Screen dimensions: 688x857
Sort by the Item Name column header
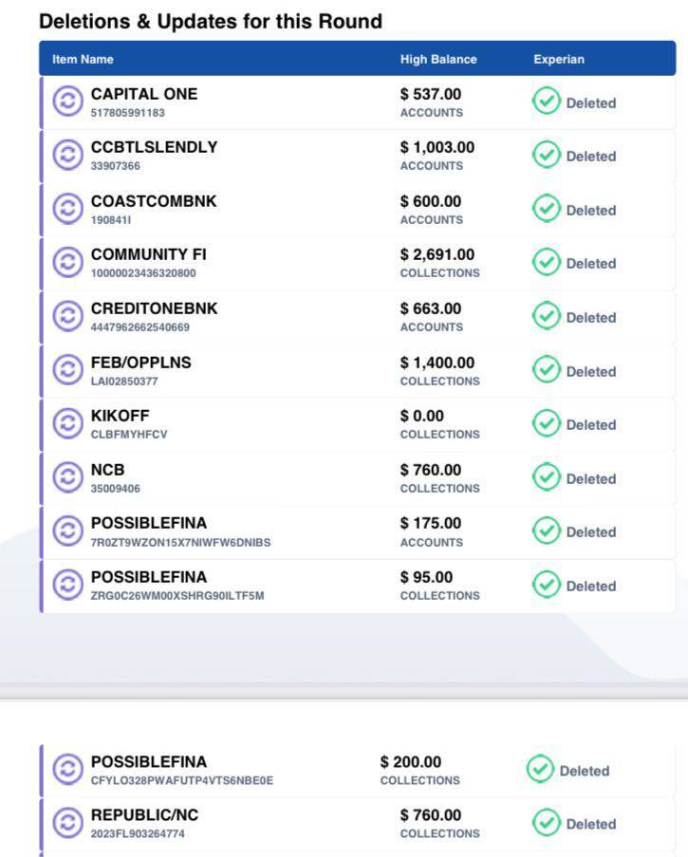(83, 59)
